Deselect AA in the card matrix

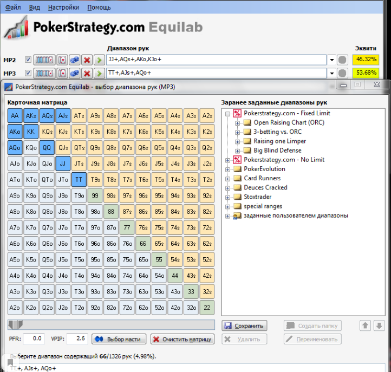(x=15, y=116)
